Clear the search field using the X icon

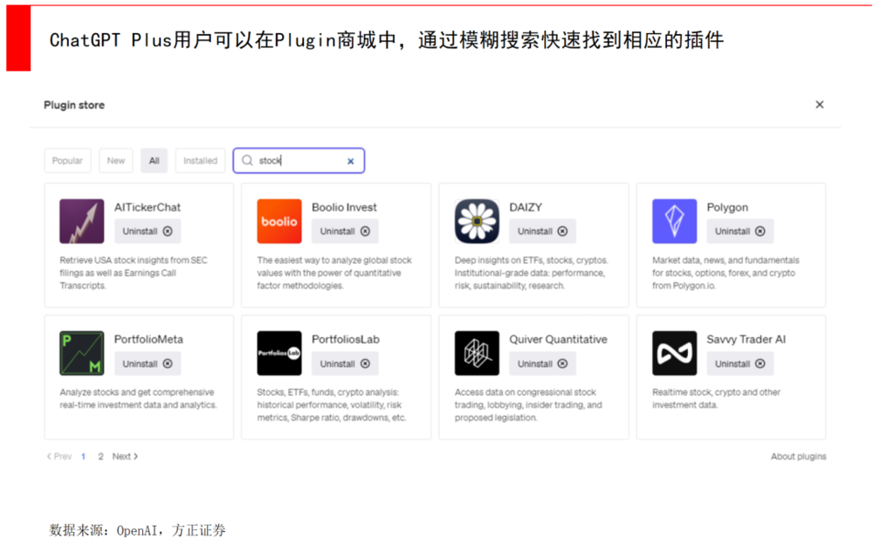click(350, 161)
